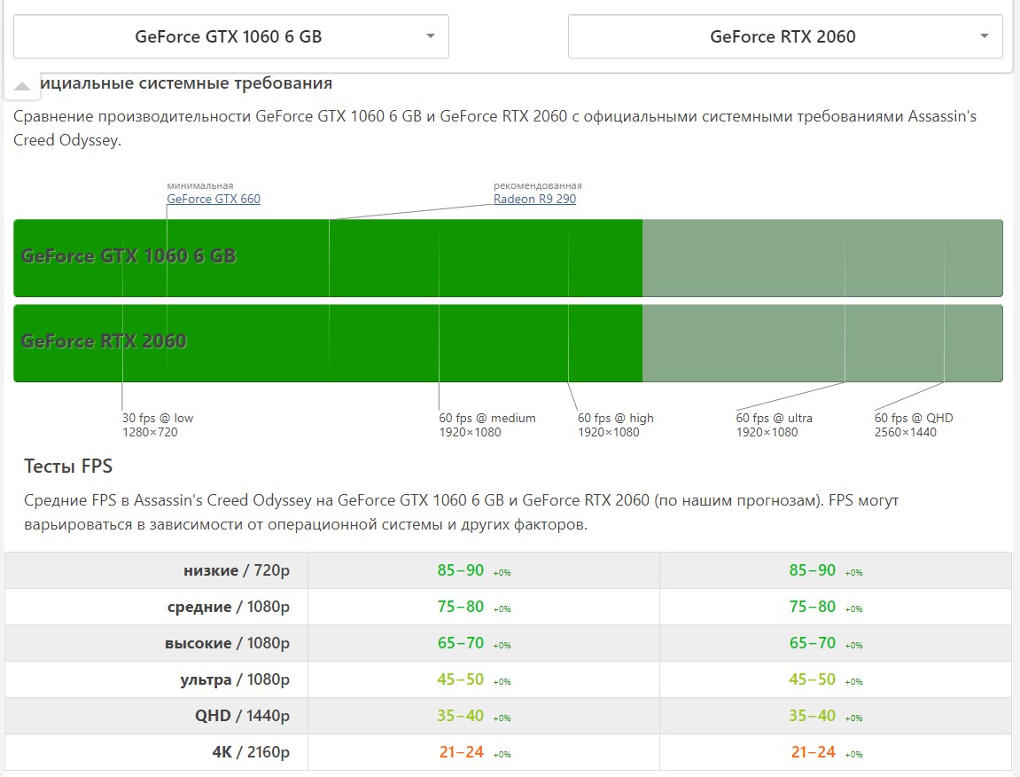Open the GeForce GTX 660 minimum requirement link
1020x777 pixels.
pos(214,199)
